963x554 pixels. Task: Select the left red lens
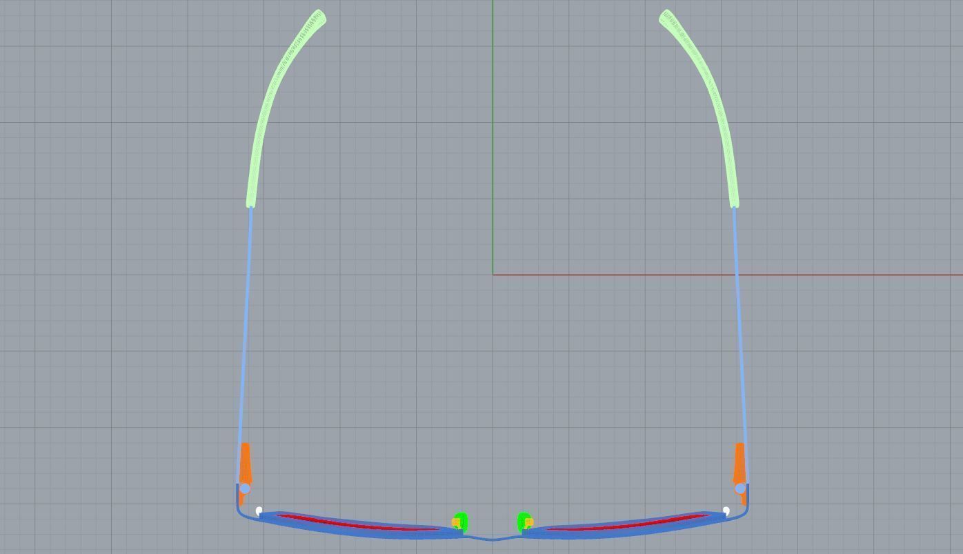click(359, 524)
